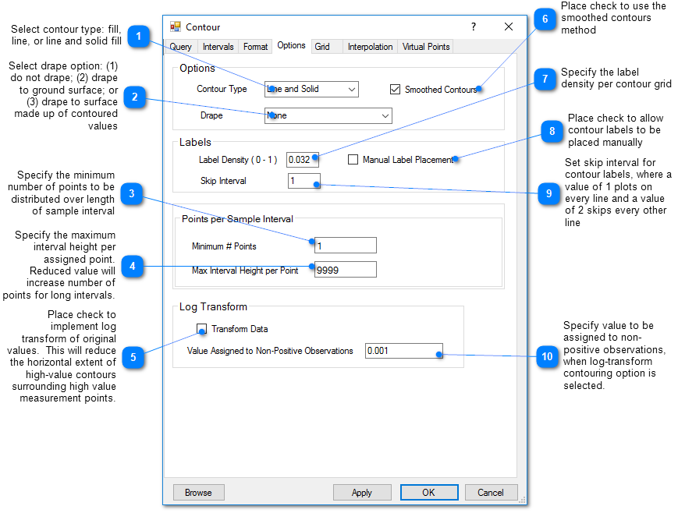Toggle the Smoothed Contours checkbox
Screen dimensions: 678x513
coord(395,90)
